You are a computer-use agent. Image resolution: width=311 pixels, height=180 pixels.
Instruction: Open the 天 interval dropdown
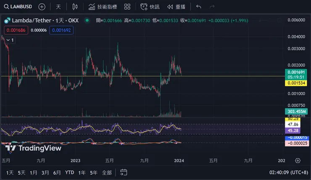pos(58,7)
